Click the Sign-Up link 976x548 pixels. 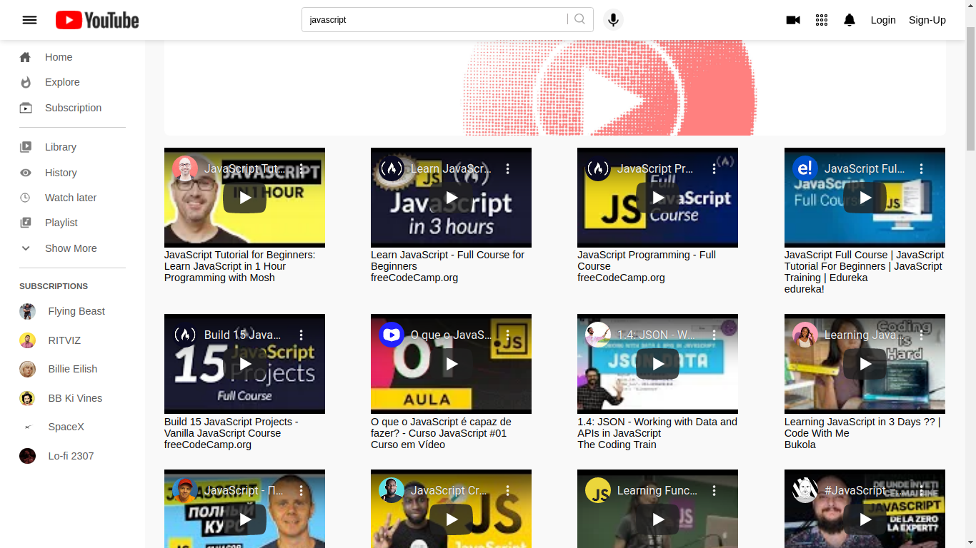coord(927,20)
